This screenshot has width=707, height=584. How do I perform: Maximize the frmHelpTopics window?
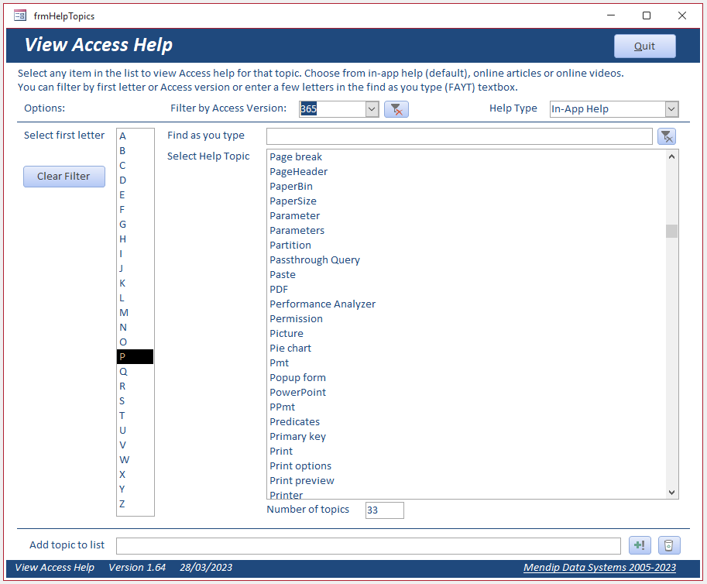point(647,15)
